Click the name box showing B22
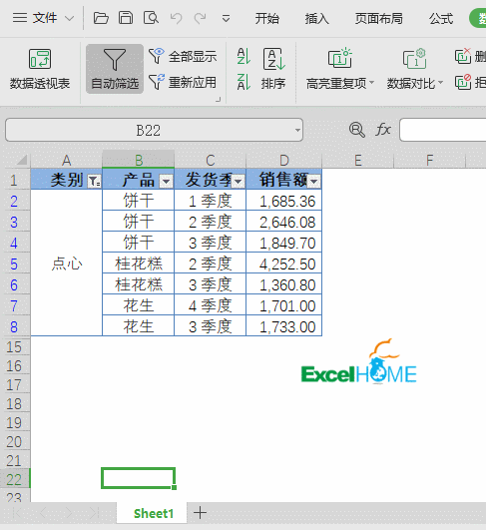This screenshot has height=530, width=486. point(154,130)
